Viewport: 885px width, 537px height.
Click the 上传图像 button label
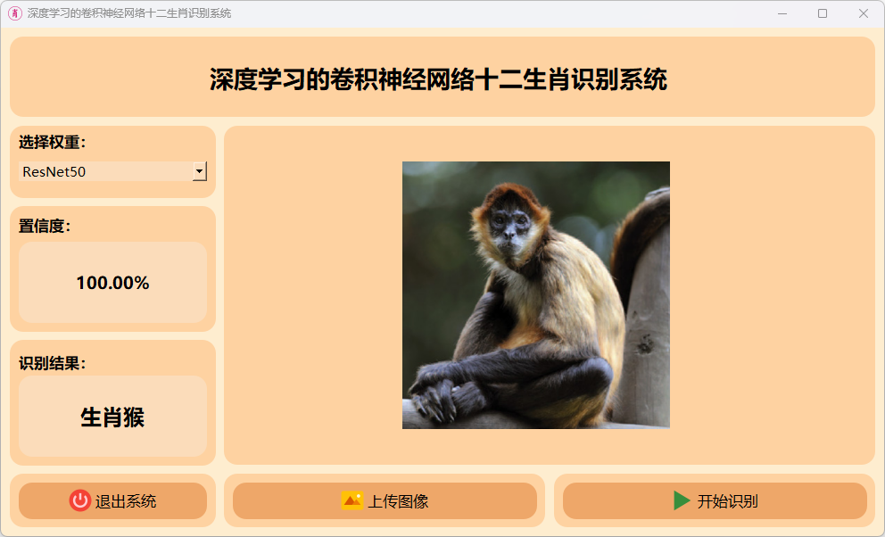point(399,501)
